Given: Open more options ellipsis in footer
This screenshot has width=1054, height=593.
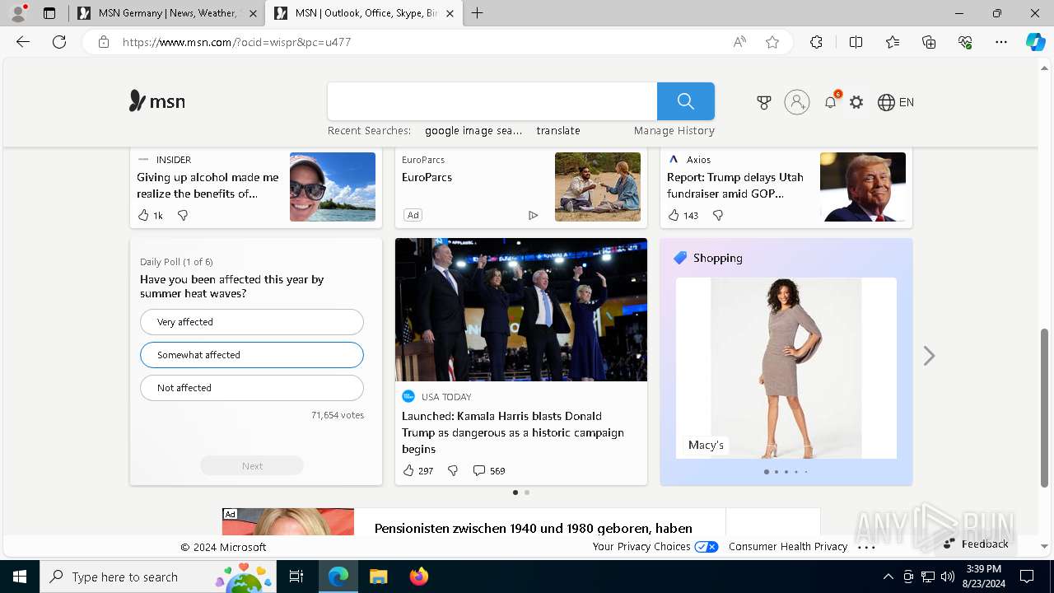Looking at the screenshot, I should [866, 547].
